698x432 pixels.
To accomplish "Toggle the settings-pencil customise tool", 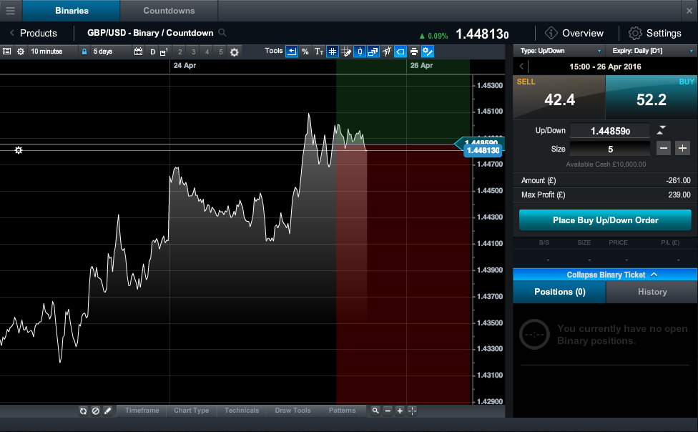I will [x=428, y=51].
